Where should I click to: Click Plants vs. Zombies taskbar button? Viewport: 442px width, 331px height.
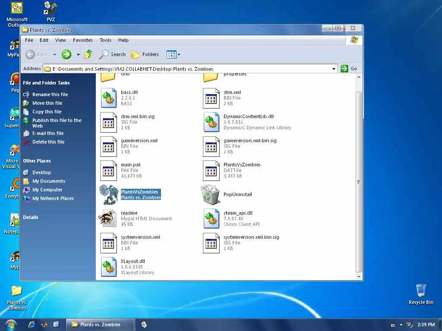100,325
